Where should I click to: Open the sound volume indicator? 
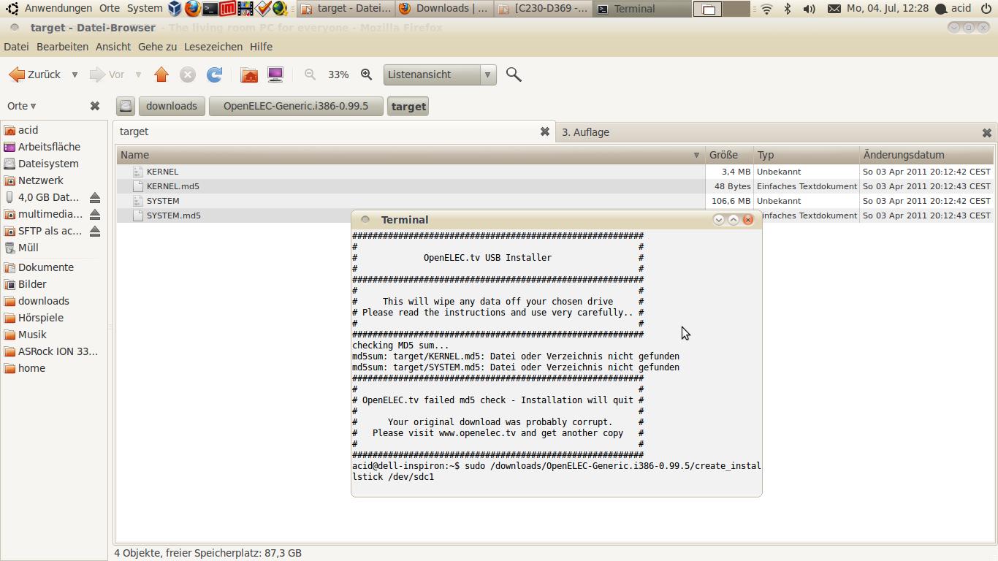[810, 9]
